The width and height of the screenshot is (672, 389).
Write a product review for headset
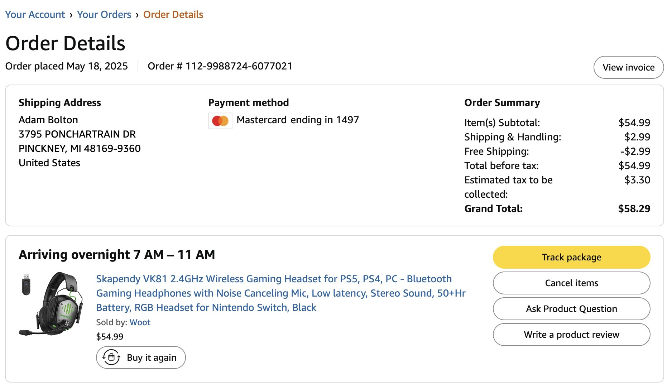pos(571,335)
